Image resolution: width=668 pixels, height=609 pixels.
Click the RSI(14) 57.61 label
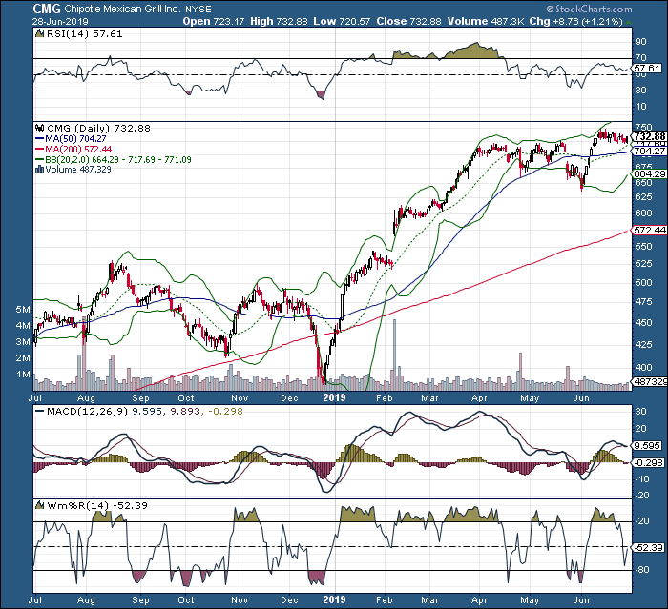tap(84, 33)
